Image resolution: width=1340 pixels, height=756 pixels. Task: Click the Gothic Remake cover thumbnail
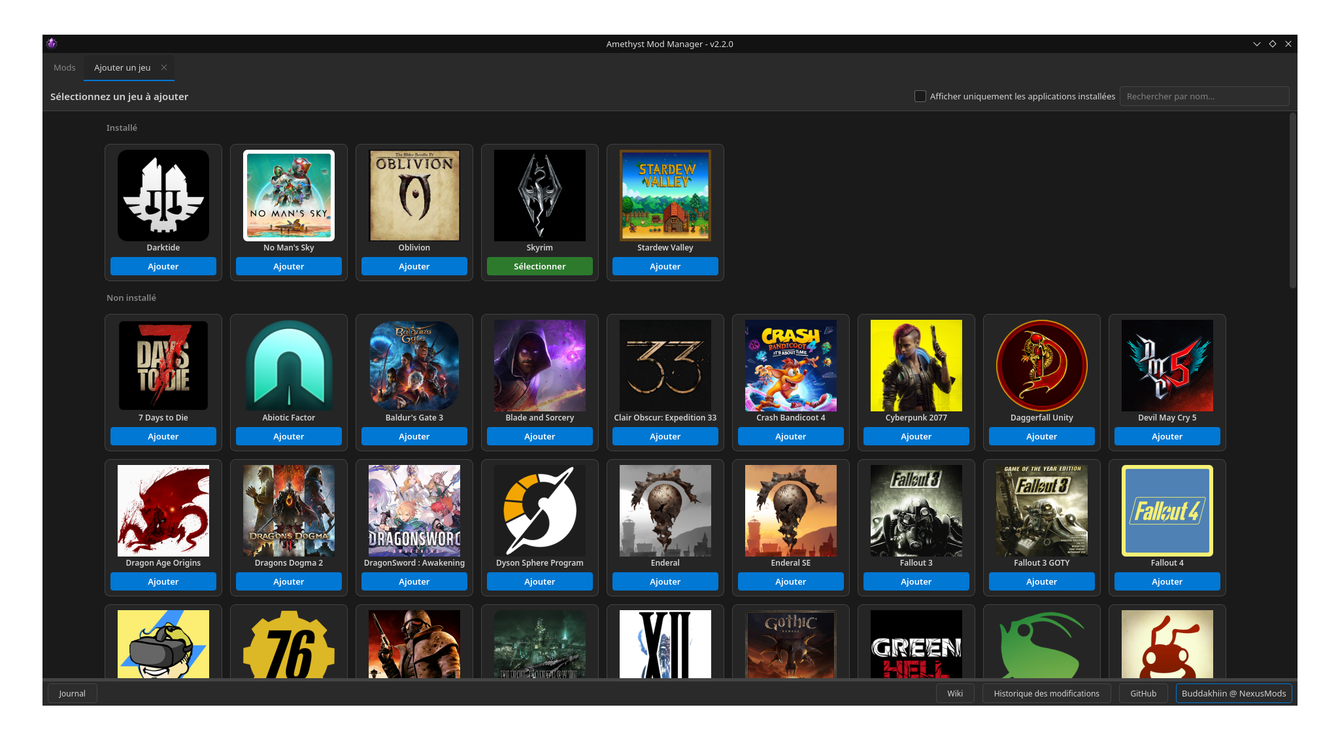tap(791, 644)
